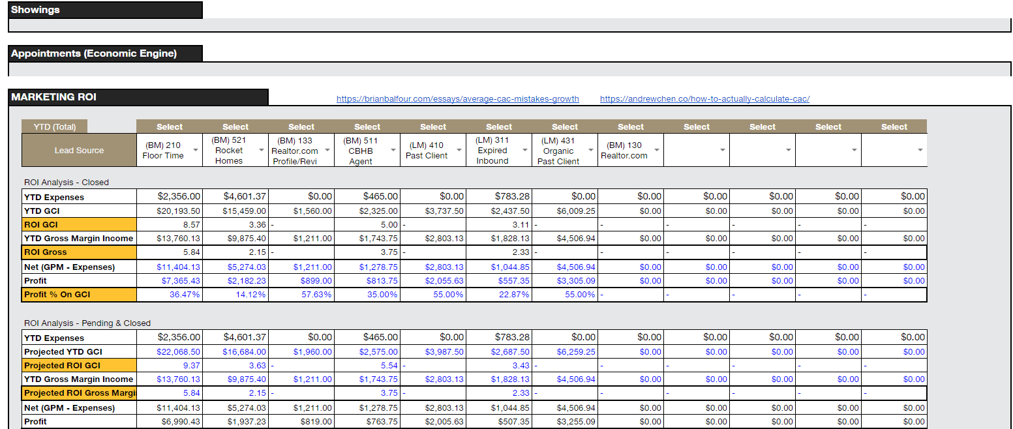Open the (BM) 210 Floor Time lead source dropdown

click(x=196, y=149)
